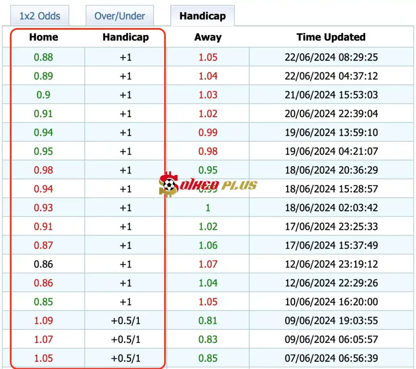Select timestamp 07/06/2024 06:56:39

click(x=331, y=358)
